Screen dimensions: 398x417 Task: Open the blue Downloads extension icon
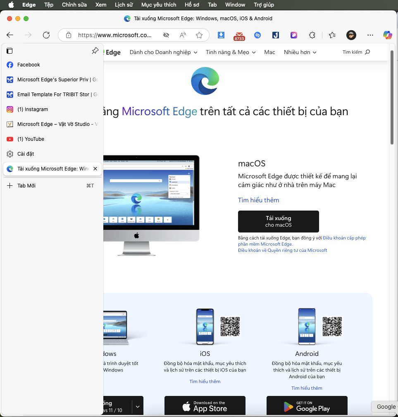(x=221, y=35)
